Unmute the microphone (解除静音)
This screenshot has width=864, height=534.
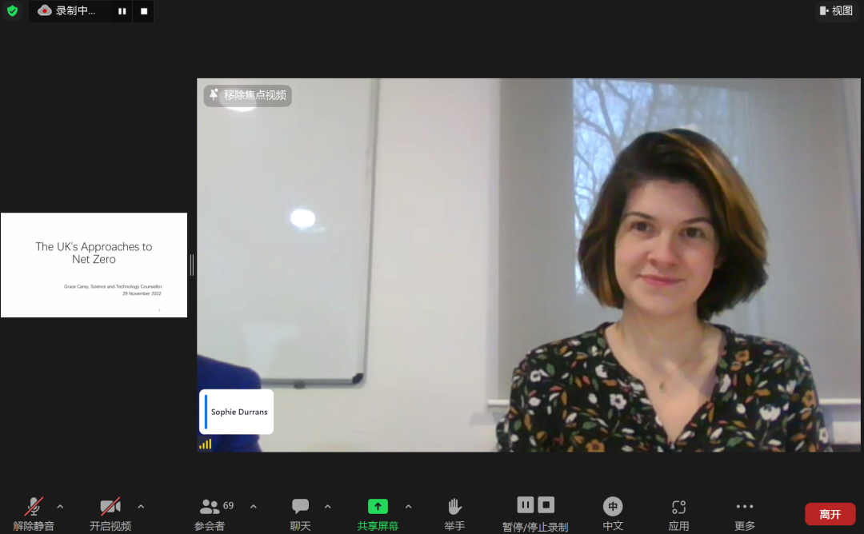point(34,512)
